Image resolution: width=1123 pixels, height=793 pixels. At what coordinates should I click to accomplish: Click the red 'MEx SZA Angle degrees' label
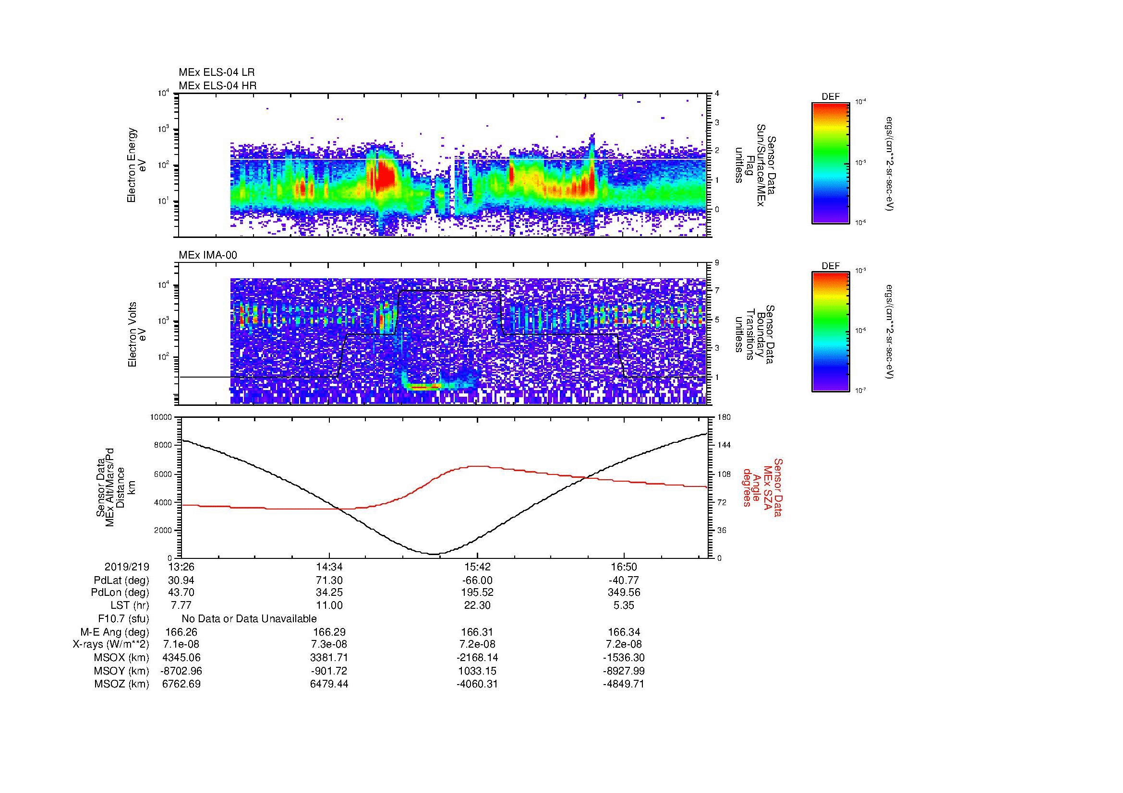pos(762,487)
